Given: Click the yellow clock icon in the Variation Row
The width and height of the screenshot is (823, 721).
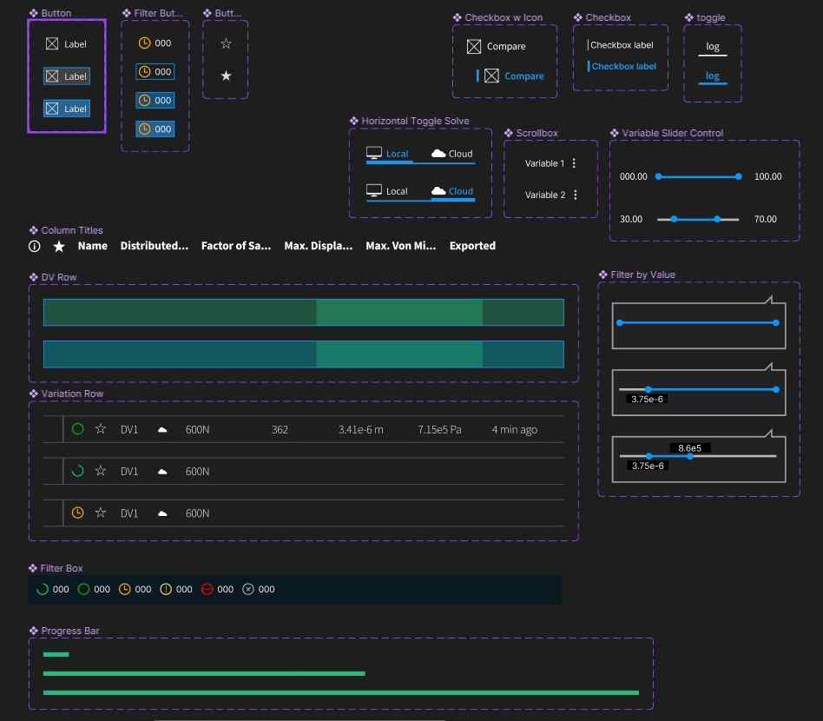Looking at the screenshot, I should coord(77,513).
